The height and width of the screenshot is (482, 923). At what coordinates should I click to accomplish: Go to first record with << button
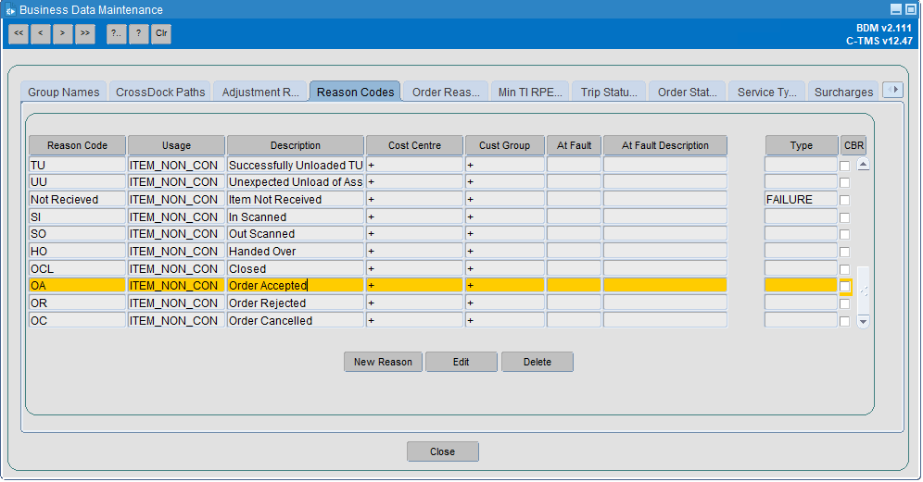point(19,33)
